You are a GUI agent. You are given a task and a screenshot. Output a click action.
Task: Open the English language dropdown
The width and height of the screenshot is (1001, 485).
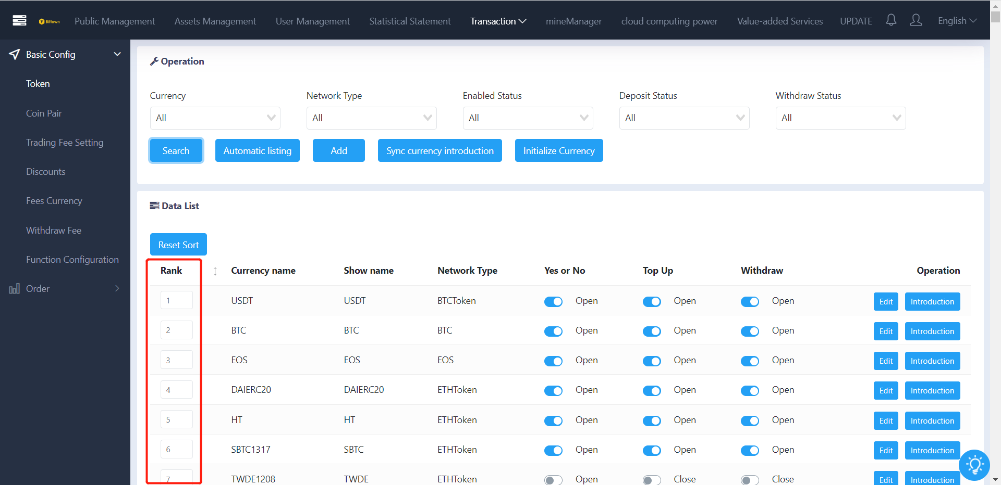957,21
